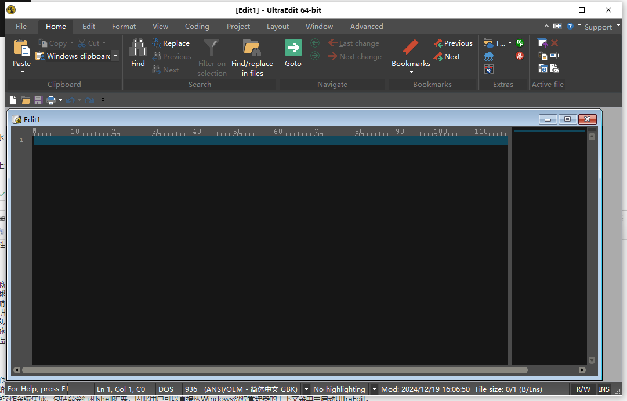Open UltraCompare from the Extras group
627x401 pixels.
[x=489, y=69]
